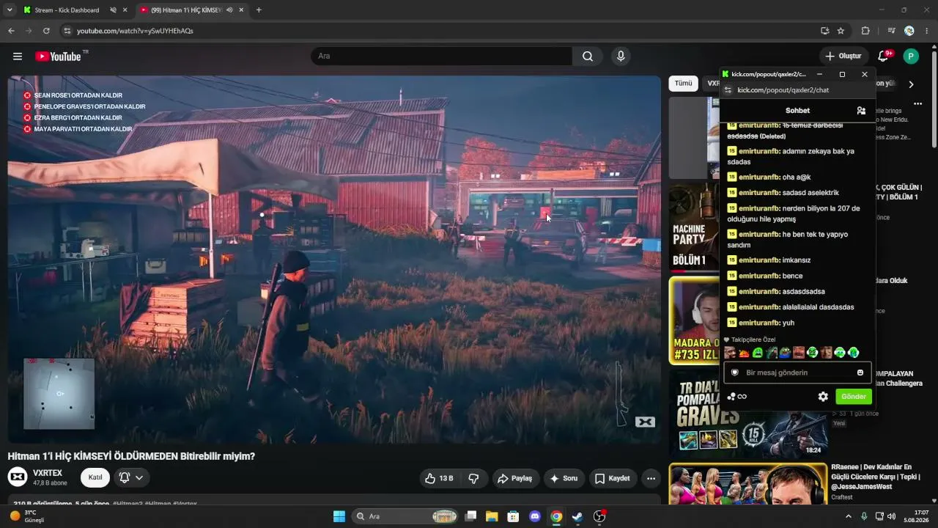938x528 pixels.
Task: Go to YouTube home via logo
Action: click(x=58, y=56)
